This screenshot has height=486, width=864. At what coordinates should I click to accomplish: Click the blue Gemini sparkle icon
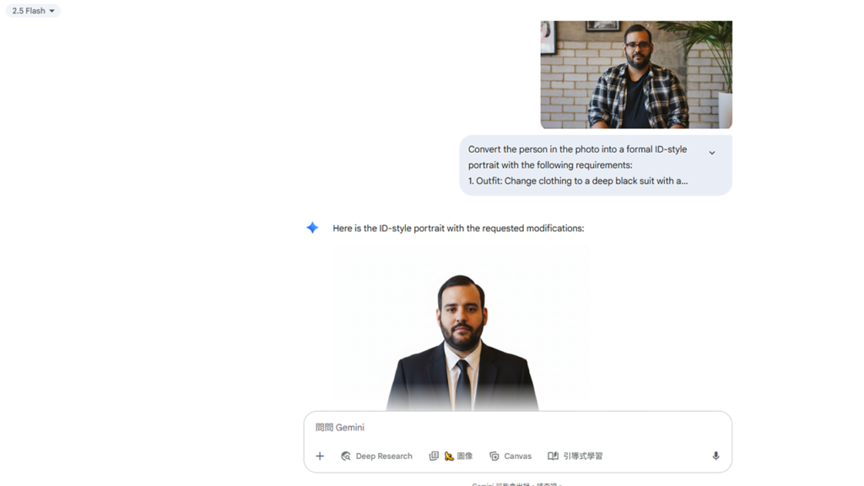click(x=312, y=228)
